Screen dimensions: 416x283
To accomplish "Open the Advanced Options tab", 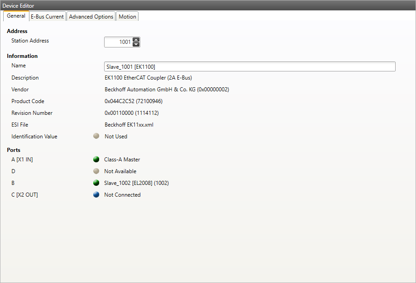I will pyautogui.click(x=91, y=17).
